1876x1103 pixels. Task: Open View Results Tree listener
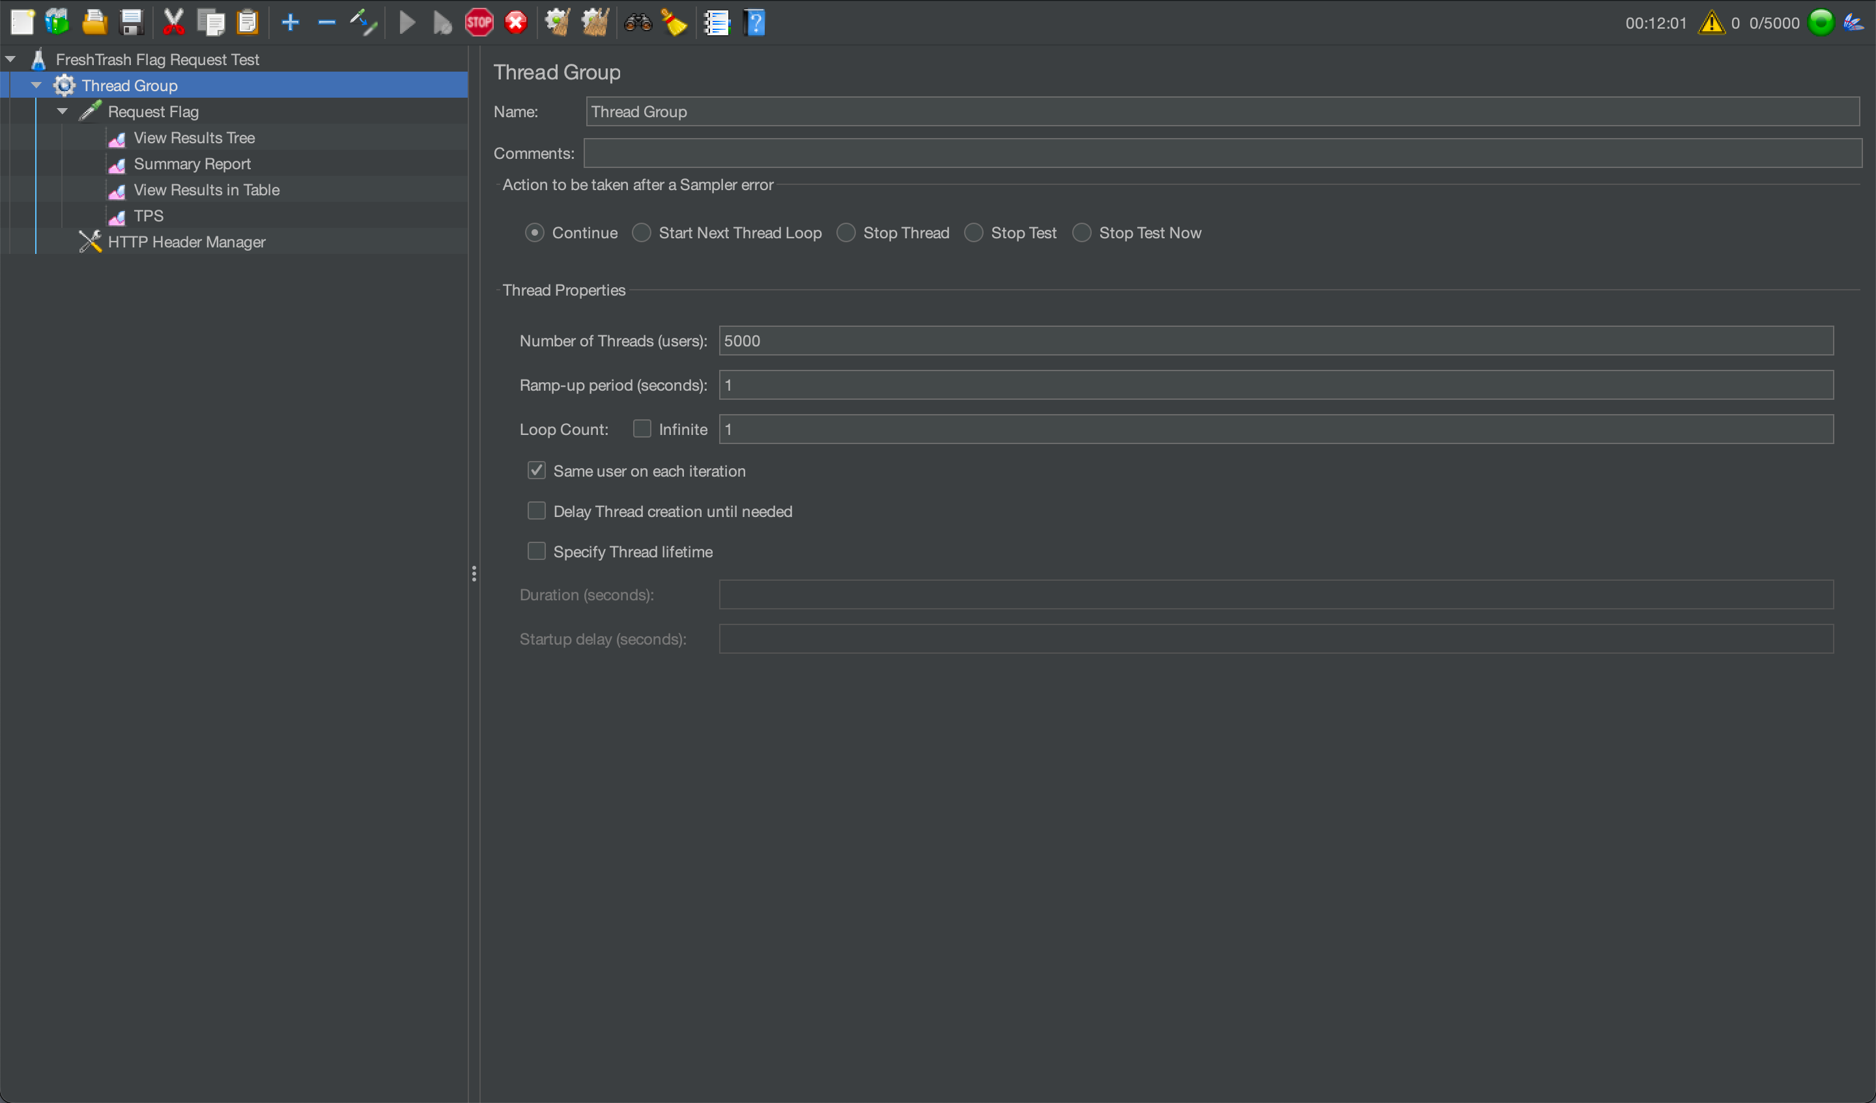click(x=194, y=137)
